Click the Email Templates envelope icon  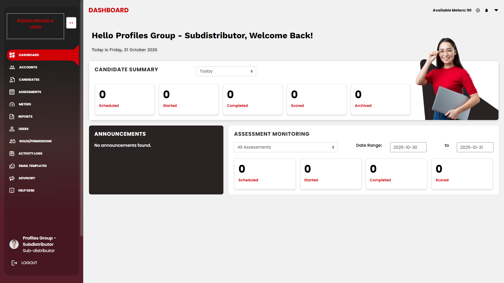coord(12,166)
